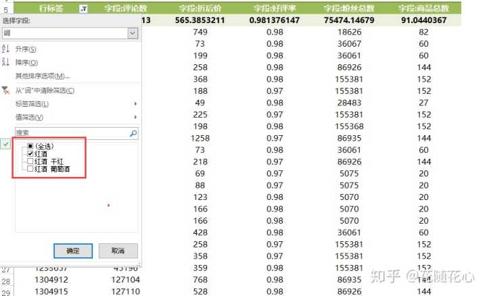This screenshot has height=296, width=487.
Task: Select cell with value 127110
Action: coord(126,291)
